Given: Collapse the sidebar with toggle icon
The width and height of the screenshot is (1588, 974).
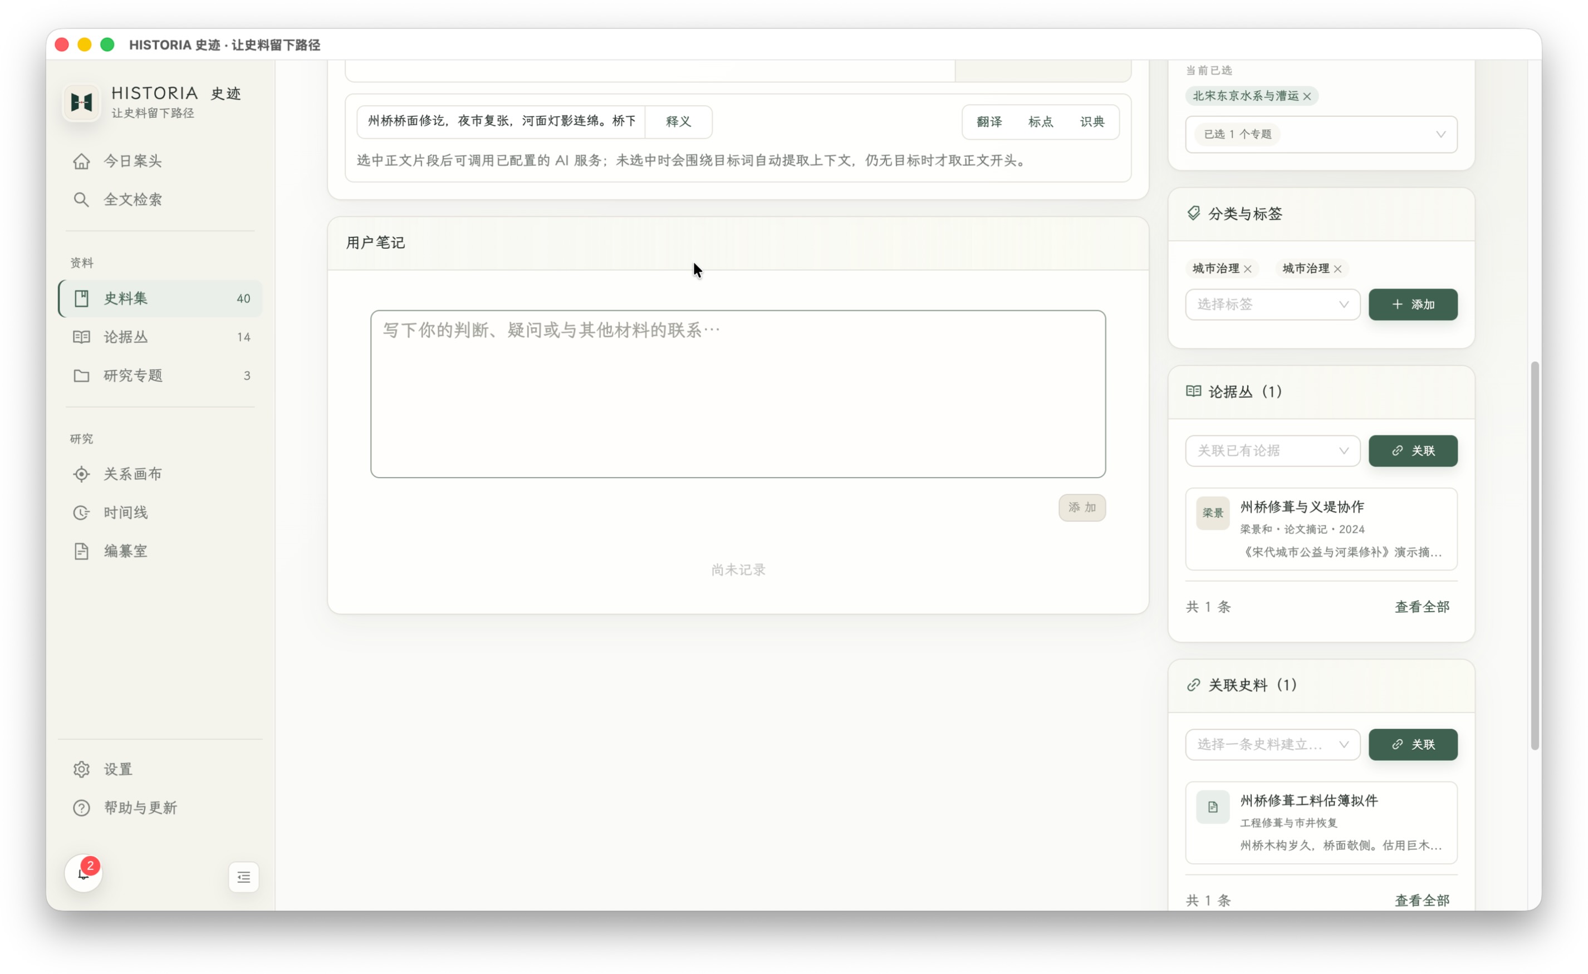Looking at the screenshot, I should pos(244,877).
